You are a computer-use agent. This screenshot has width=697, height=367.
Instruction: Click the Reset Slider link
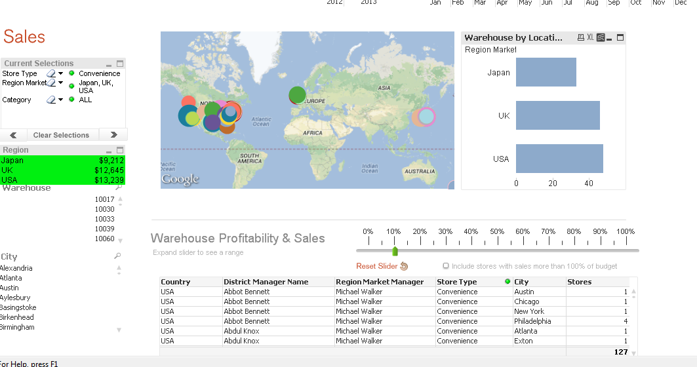[x=376, y=266]
